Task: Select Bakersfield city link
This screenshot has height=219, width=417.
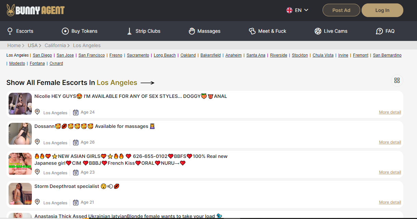Action: click(x=211, y=55)
